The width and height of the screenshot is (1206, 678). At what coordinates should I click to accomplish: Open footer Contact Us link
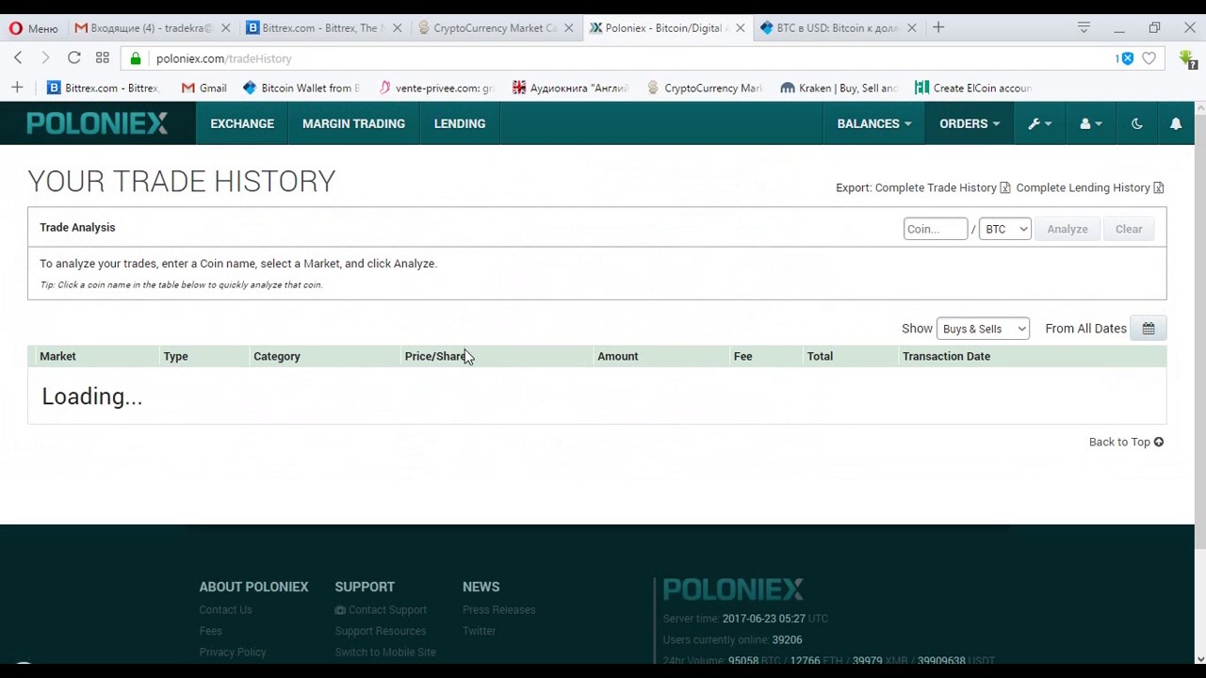coord(225,609)
